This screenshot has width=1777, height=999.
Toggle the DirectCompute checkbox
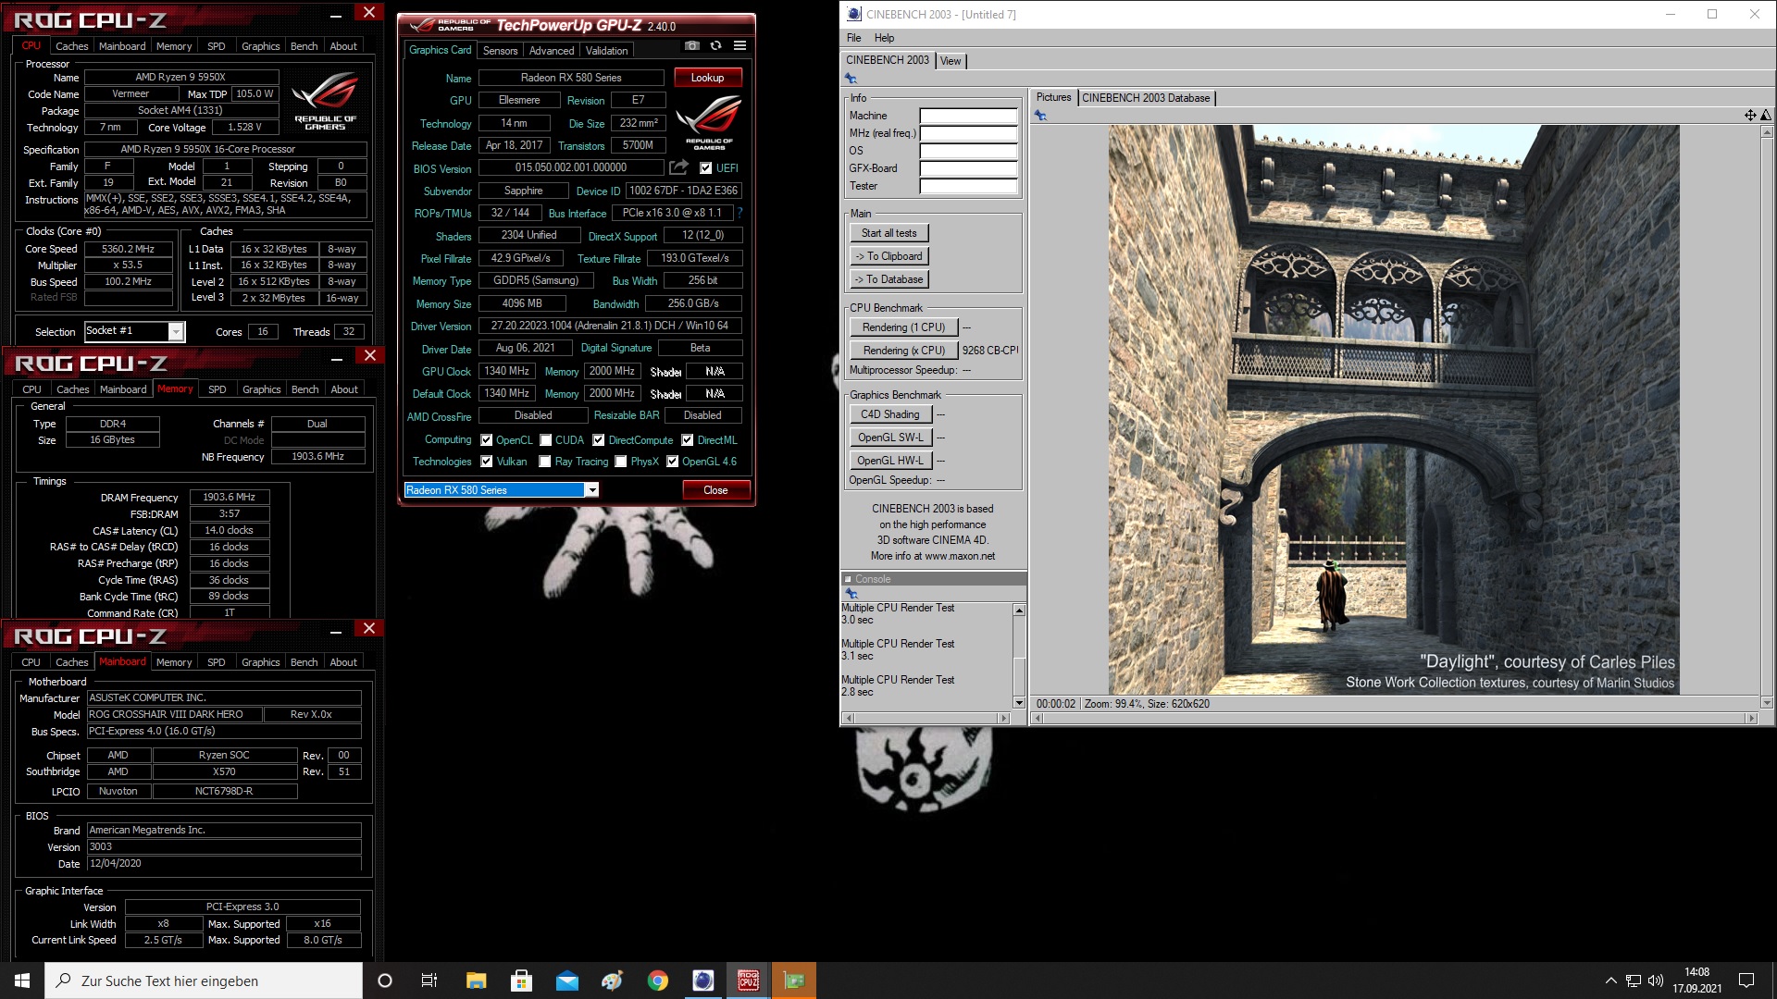point(598,440)
